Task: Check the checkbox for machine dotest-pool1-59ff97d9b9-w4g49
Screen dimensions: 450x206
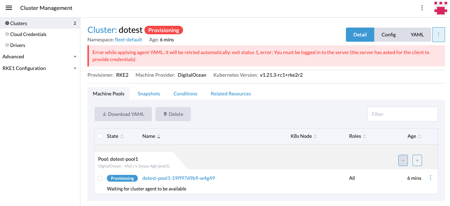Action: pyautogui.click(x=100, y=178)
